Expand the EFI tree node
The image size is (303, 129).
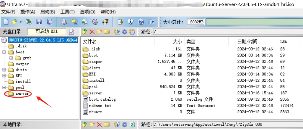pyautogui.click(x=4, y=76)
